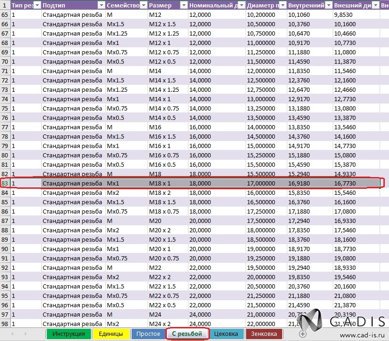Click the Семейство cell M in row 87
The image size is (389, 341).
127,221
